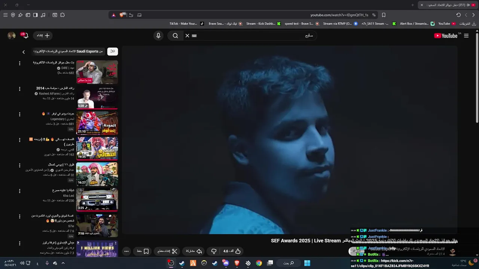Image resolution: width=479 pixels, height=269 pixels.
Task: Open options menu for Legendary video
Action: tap(19, 114)
